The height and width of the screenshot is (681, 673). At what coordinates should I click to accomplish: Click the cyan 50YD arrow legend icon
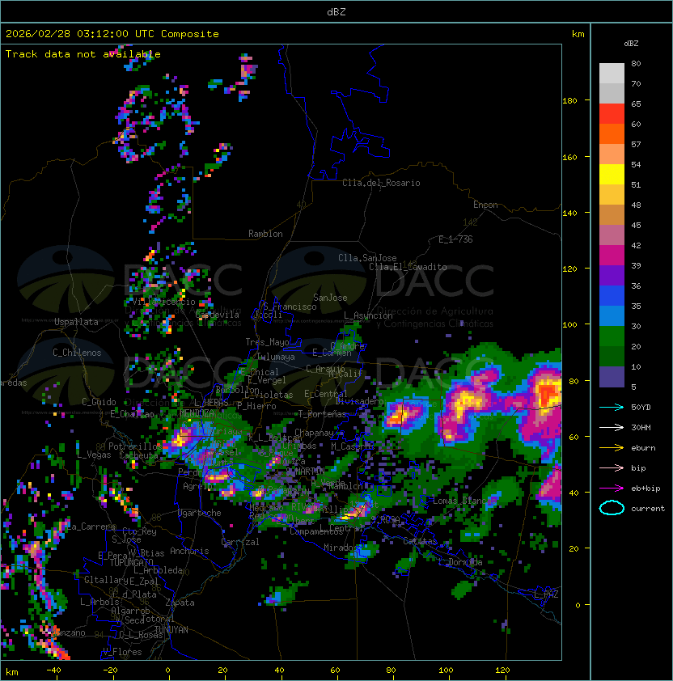coord(612,407)
